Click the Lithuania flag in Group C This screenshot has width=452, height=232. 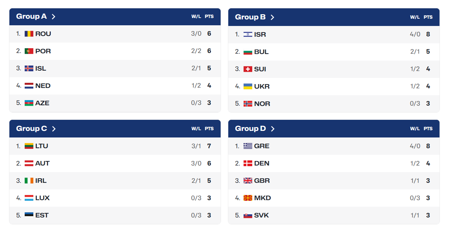click(x=29, y=146)
